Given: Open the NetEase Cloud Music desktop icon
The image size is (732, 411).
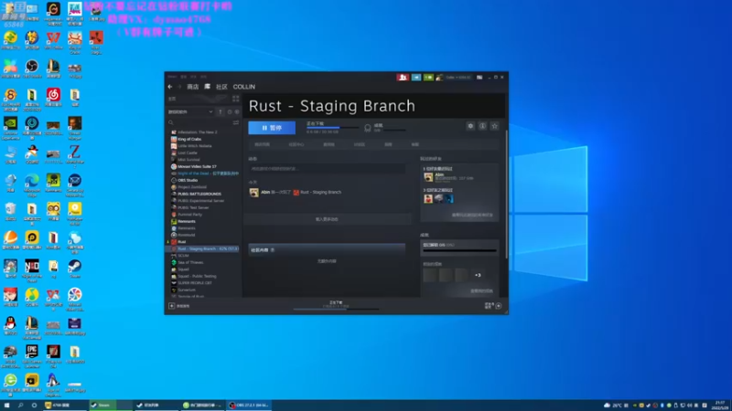Looking at the screenshot, I should 53,98.
